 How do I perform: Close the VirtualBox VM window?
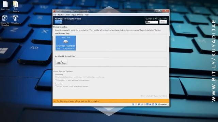point(166,11)
